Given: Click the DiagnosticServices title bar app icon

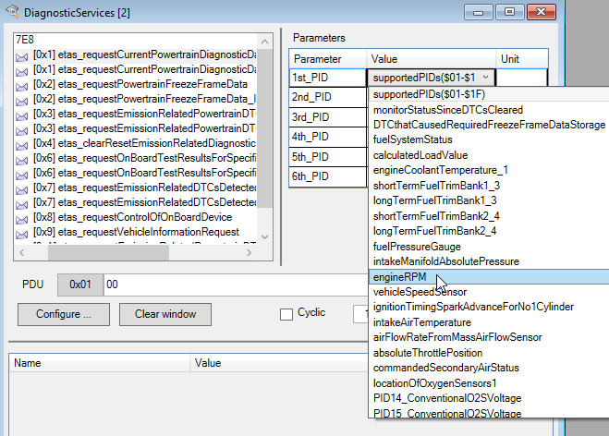Looking at the screenshot, I should 10,12.
